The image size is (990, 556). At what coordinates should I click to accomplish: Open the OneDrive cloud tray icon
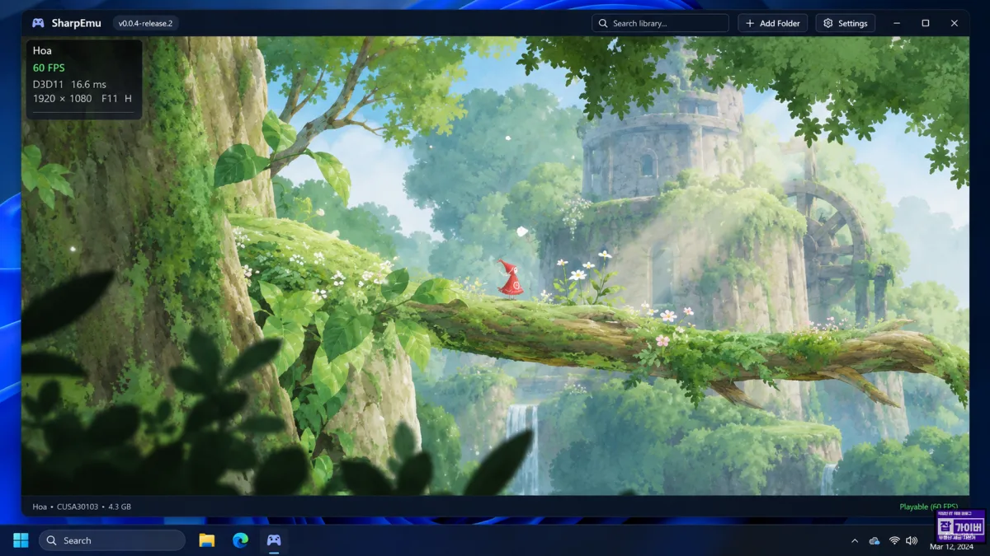tap(874, 541)
